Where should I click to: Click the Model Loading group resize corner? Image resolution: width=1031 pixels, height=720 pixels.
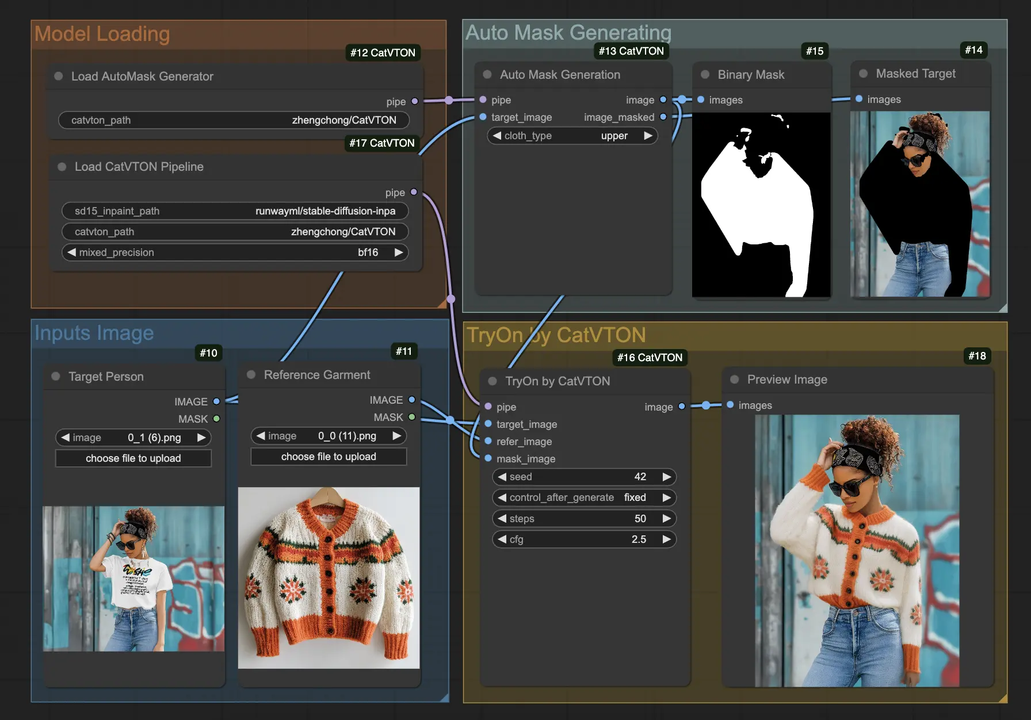coord(442,304)
